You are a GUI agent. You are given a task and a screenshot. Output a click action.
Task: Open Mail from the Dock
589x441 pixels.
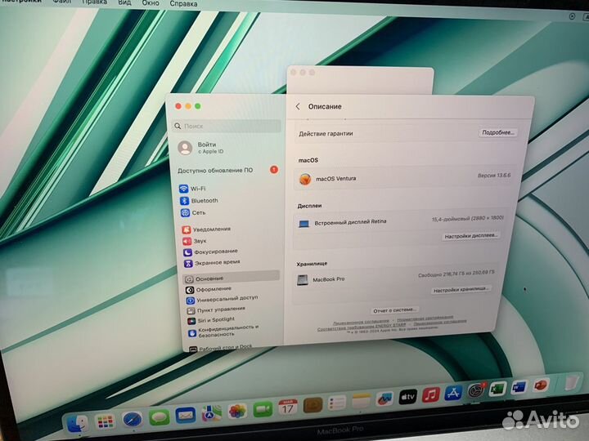(186, 416)
